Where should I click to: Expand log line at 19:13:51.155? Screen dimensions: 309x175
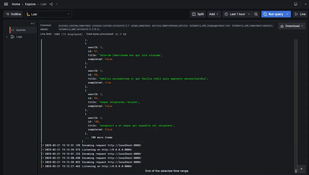43,145
